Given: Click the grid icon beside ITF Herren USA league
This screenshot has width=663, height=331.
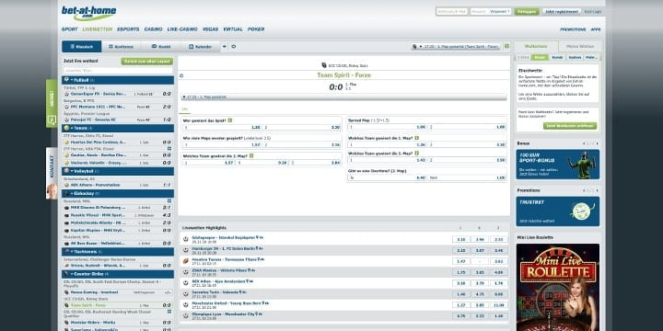Looking at the screenshot, I should [169, 149].
